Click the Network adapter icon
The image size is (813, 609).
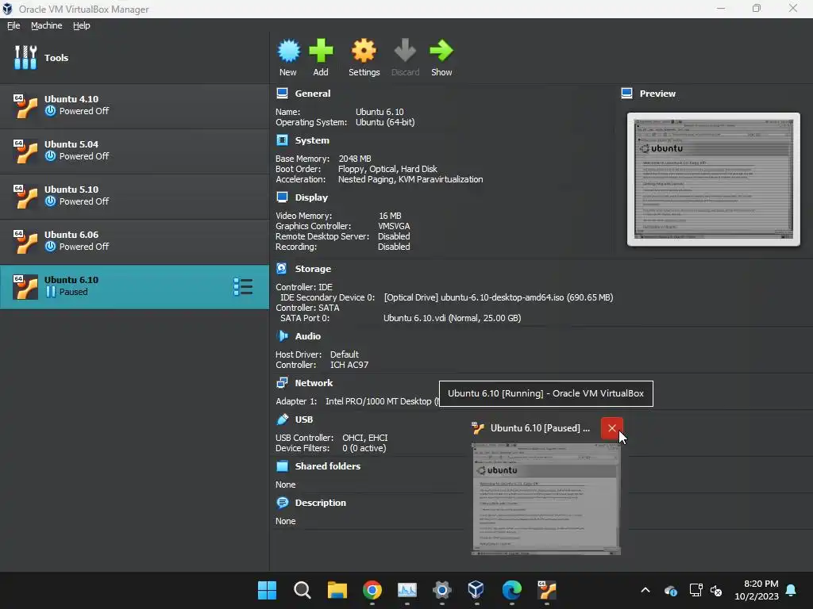[x=282, y=383]
